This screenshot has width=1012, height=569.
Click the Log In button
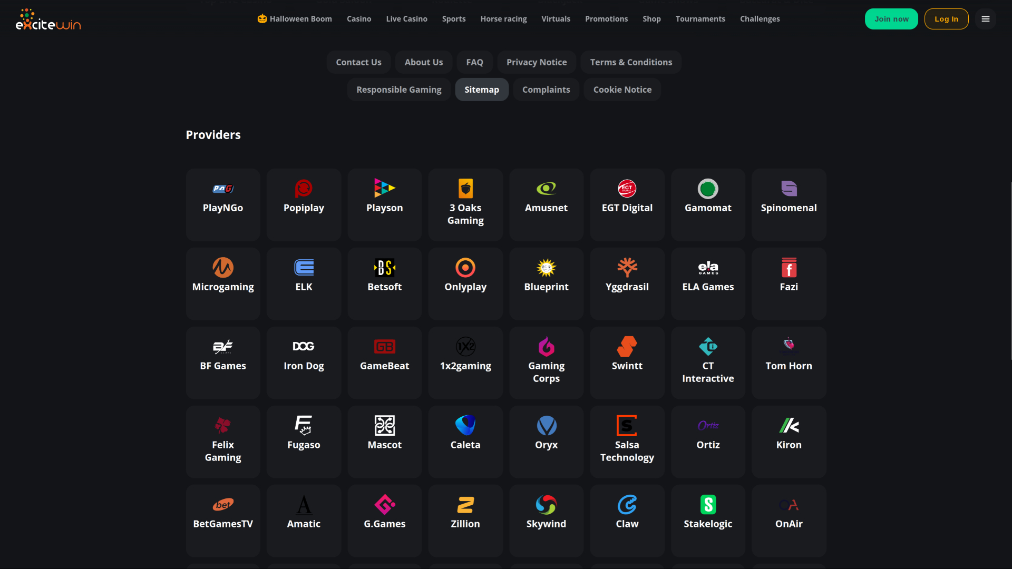click(946, 18)
